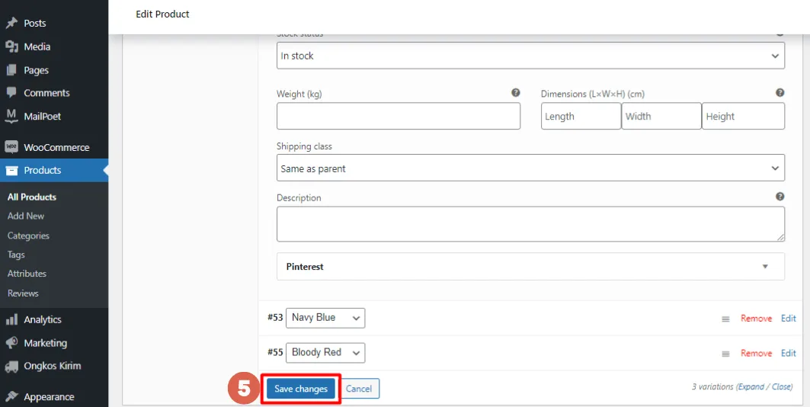This screenshot has height=407, width=810.
Task: Open the Bloody Red variation dropdown
Action: pos(325,353)
